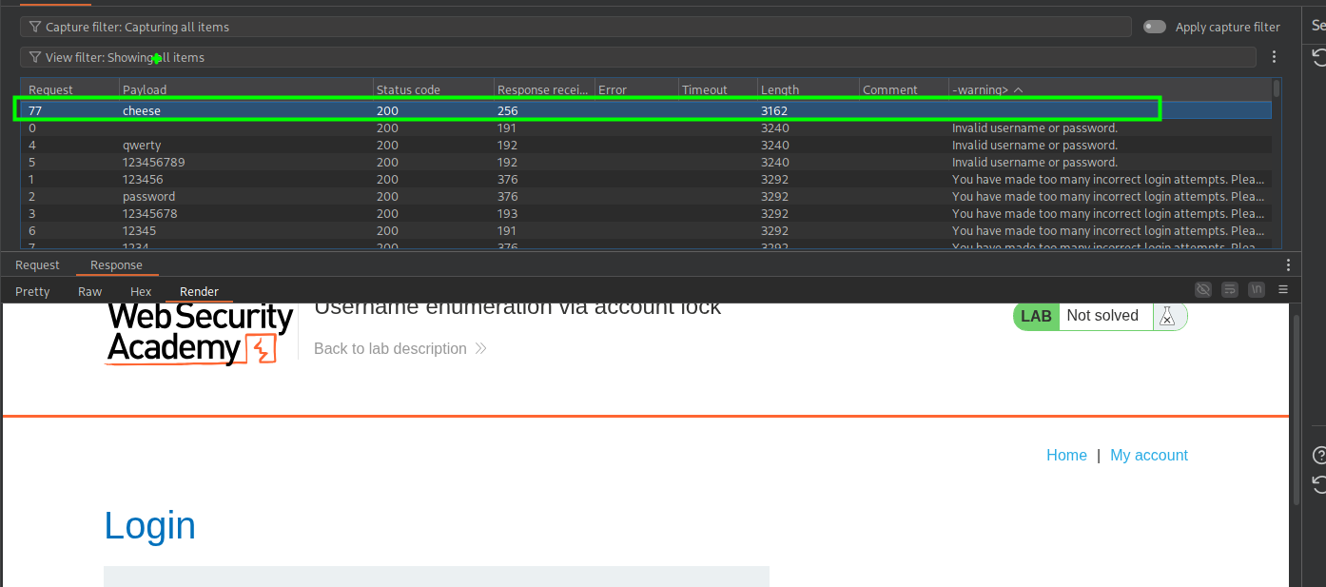Switch to the Request tab

37,265
